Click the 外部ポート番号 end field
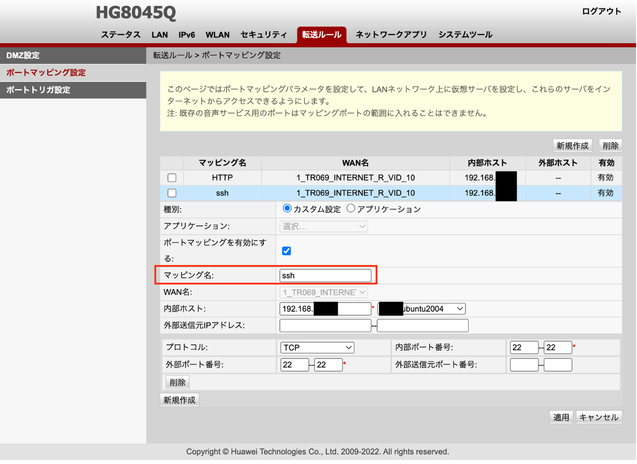Image resolution: width=637 pixels, height=464 pixels. point(329,365)
